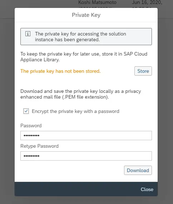173x204 pixels.
Task: Store the private key in SAP Cloud Appliance Library
Action: [143, 71]
